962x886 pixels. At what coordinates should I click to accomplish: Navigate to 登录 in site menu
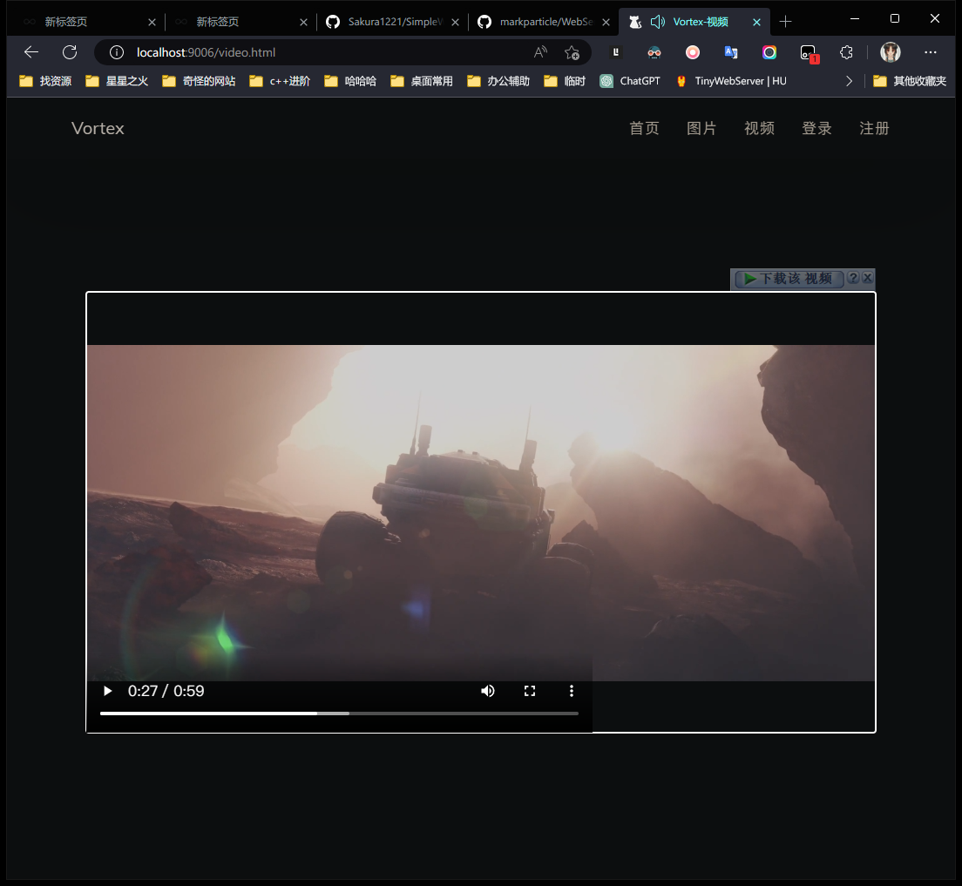(816, 128)
